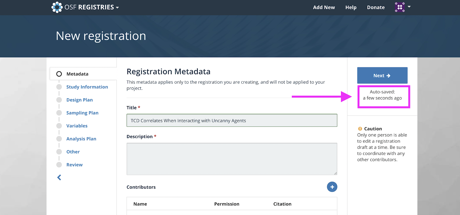Open the Design Plan section

[79, 100]
